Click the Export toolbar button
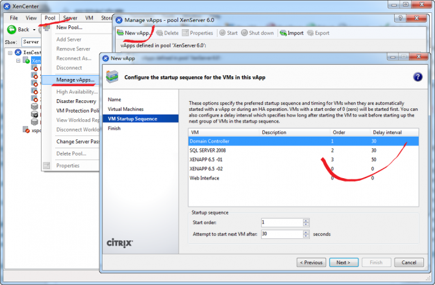Image resolution: width=435 pixels, height=285 pixels. point(318,33)
